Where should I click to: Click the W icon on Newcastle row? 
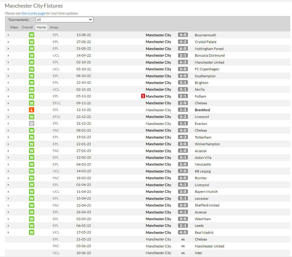(32, 164)
